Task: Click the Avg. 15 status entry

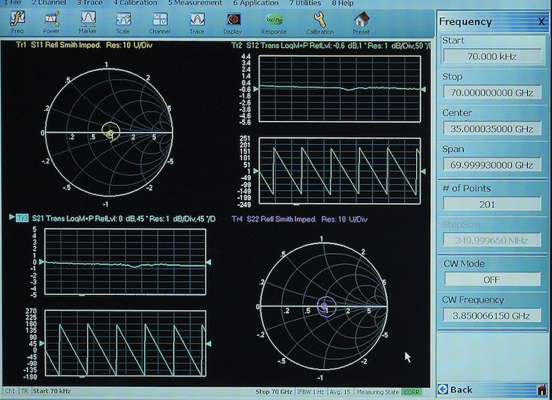Action: coord(339,392)
